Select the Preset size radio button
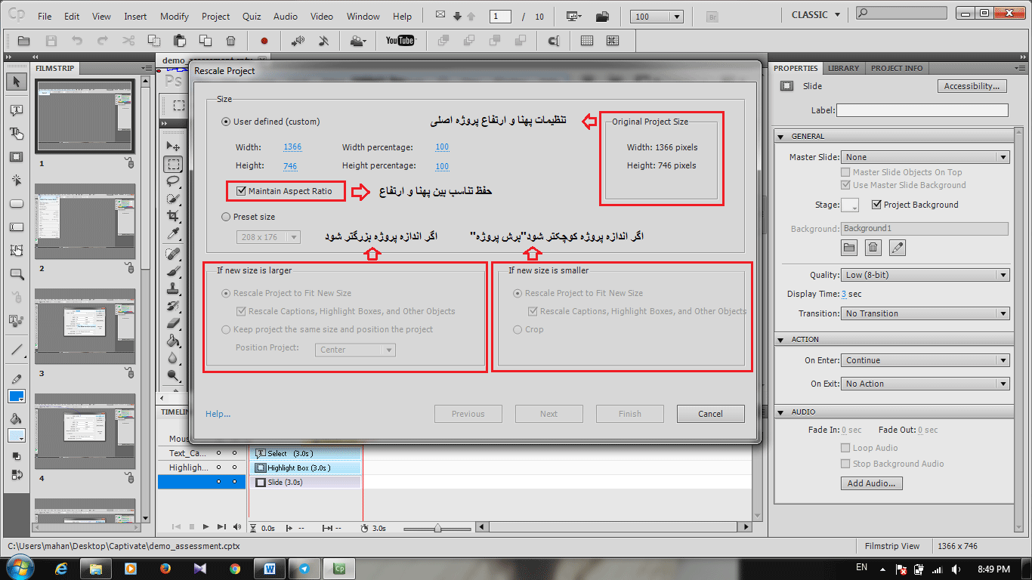The width and height of the screenshot is (1032, 580). pyautogui.click(x=226, y=217)
